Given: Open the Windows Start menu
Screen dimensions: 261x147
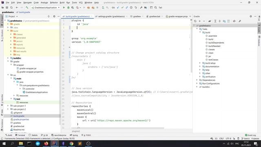Looking at the screenshot, I should pyautogui.click(x=4, y=143).
